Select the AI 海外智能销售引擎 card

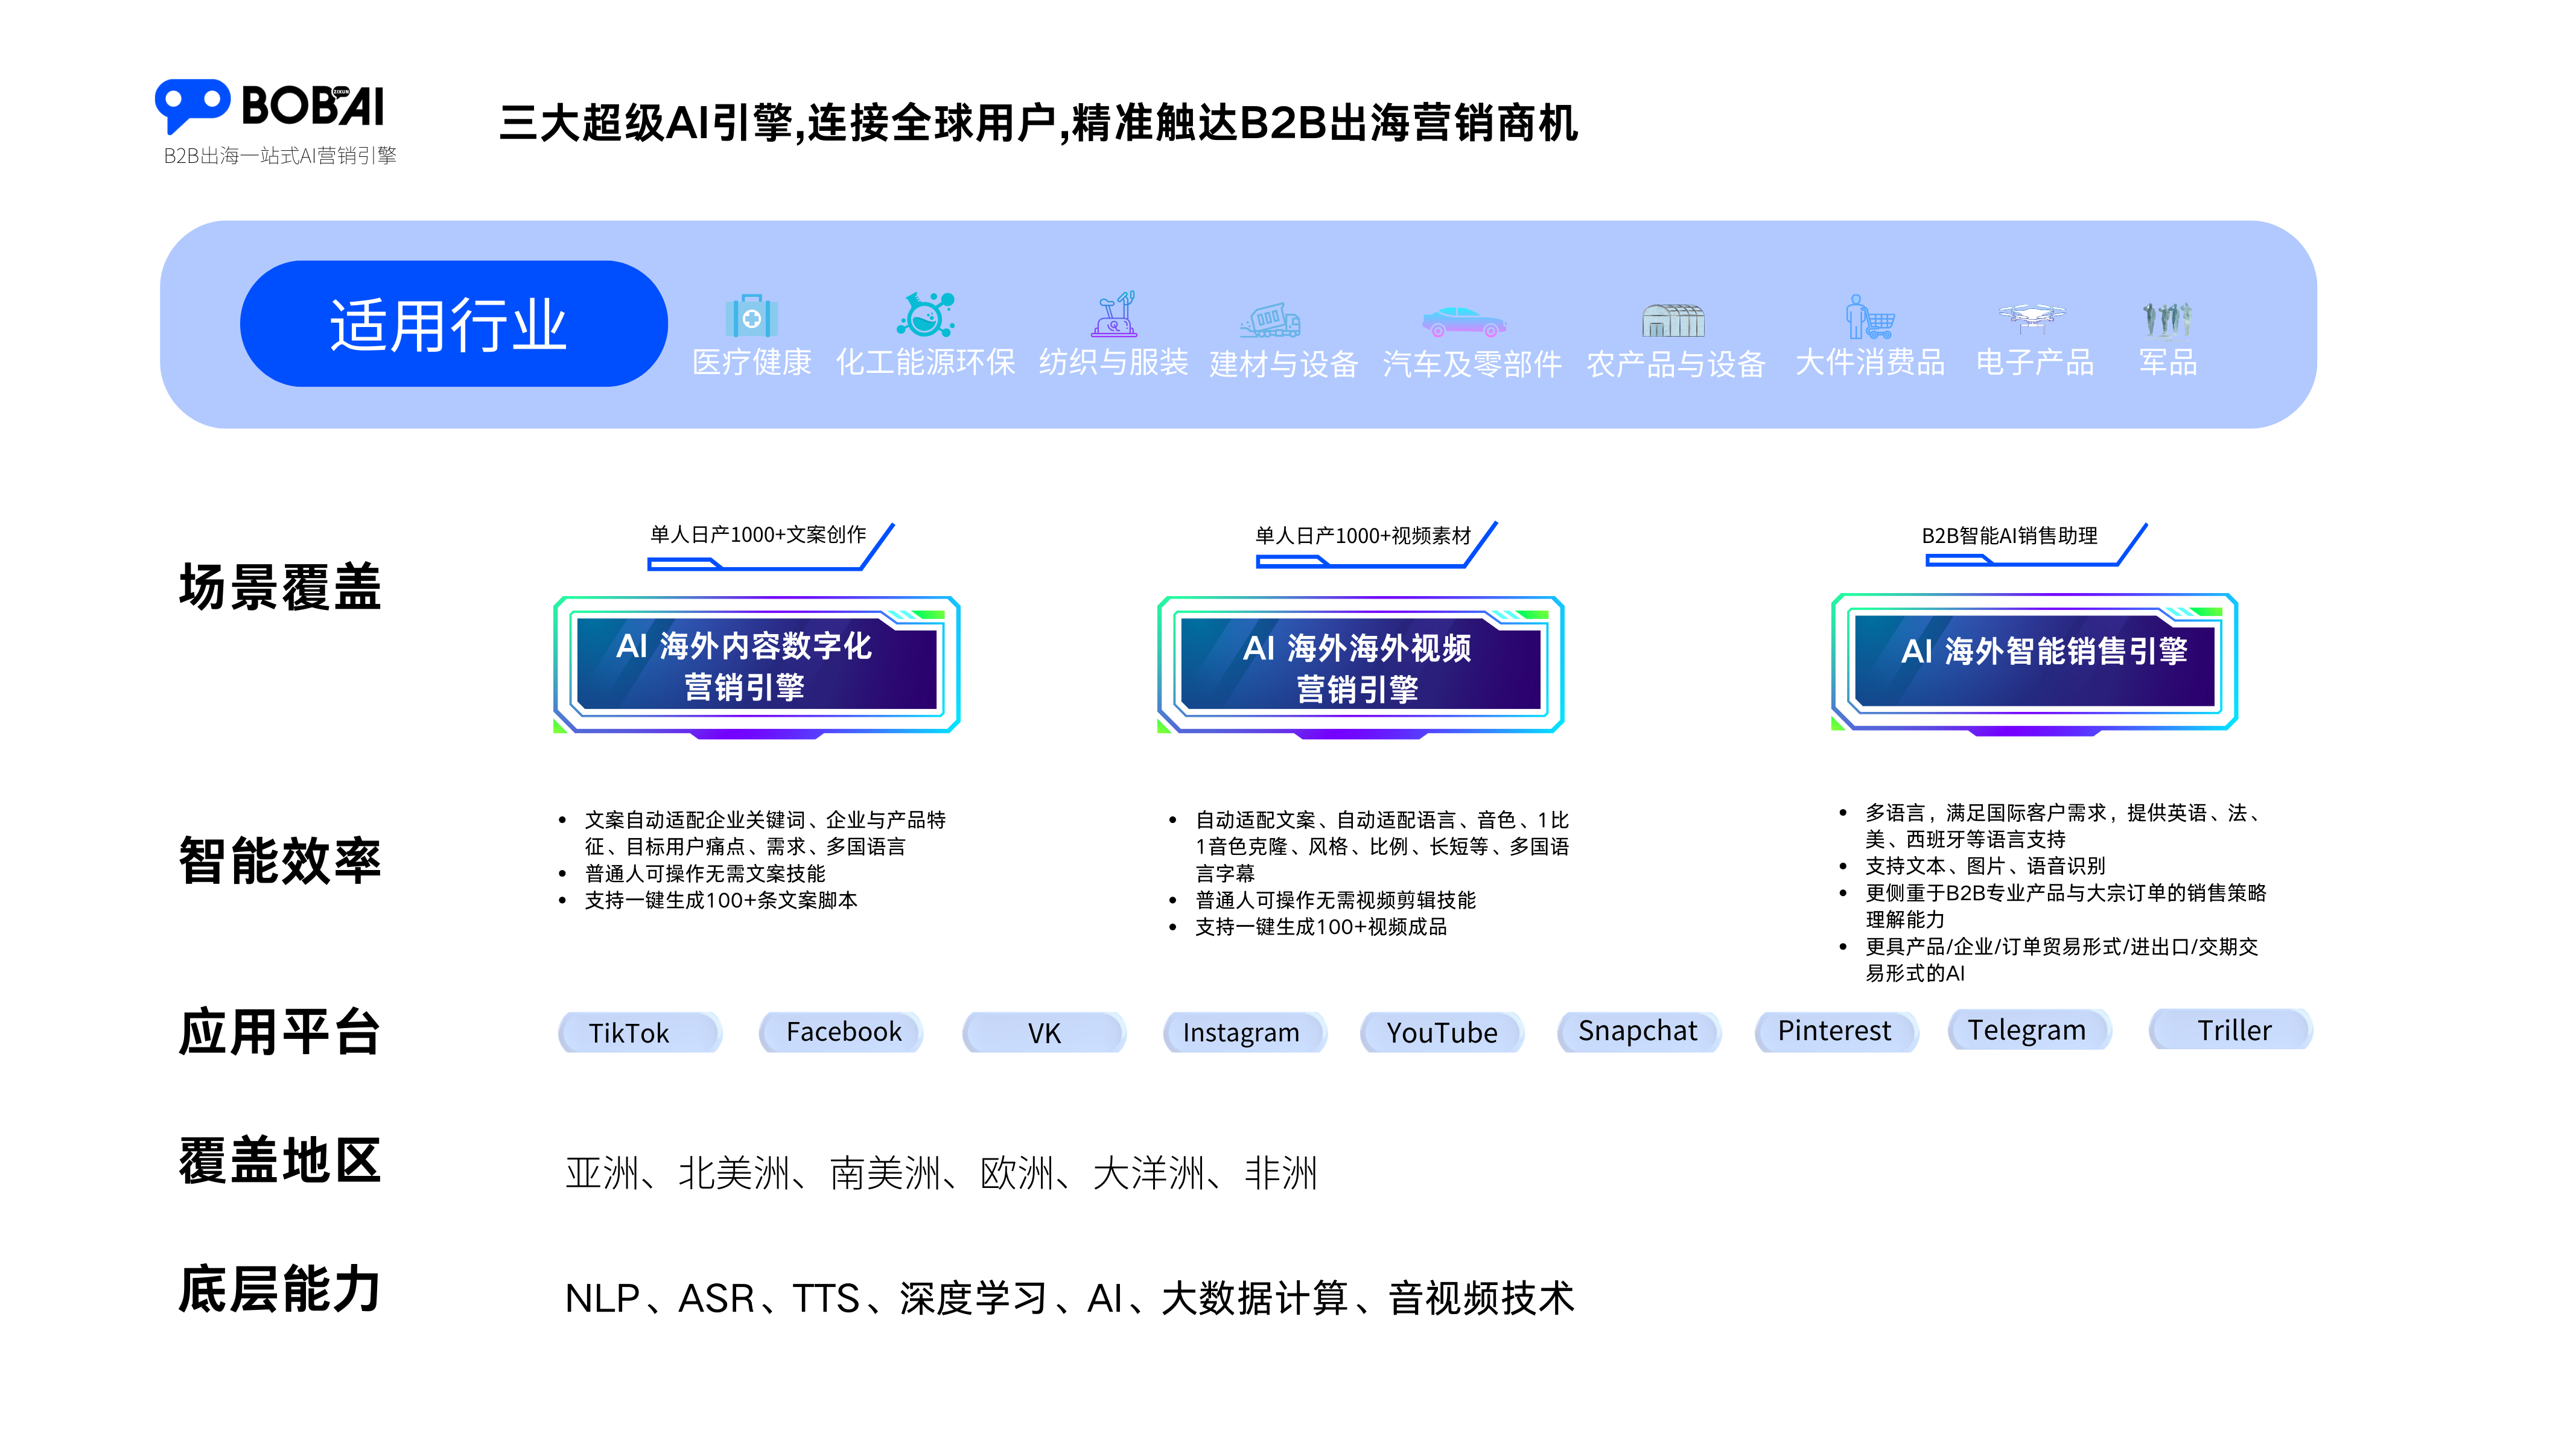pyautogui.click(x=2034, y=664)
